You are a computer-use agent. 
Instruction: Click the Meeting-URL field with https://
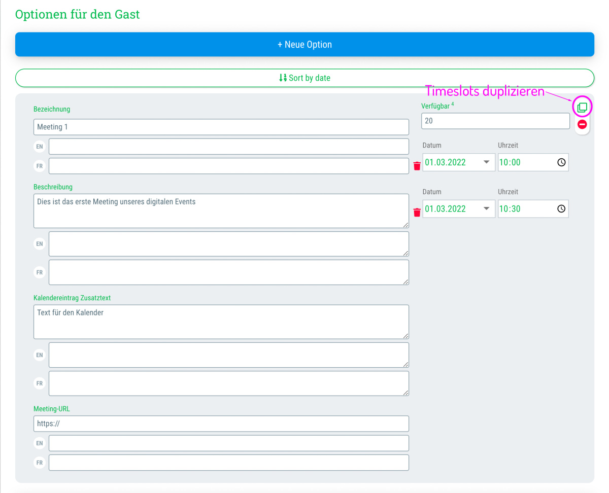pos(221,424)
